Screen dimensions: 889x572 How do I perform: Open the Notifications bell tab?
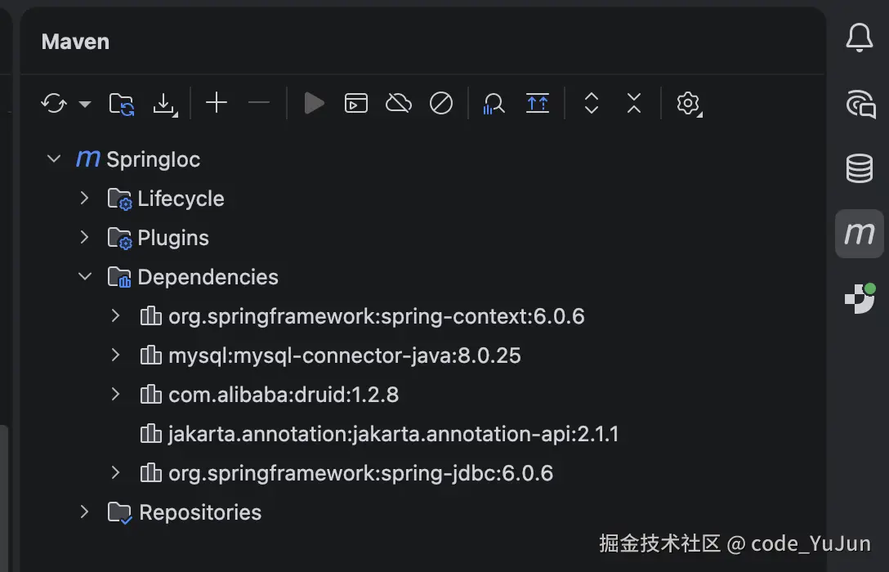859,38
